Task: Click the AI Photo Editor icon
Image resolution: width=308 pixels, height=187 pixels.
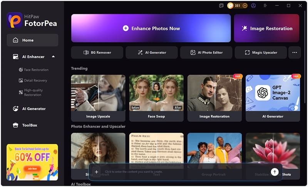Action: [x=193, y=52]
